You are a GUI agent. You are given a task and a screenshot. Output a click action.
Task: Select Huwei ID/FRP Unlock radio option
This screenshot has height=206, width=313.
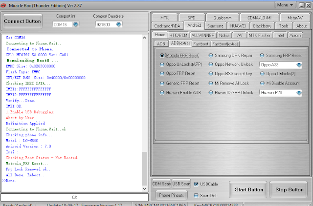(x=211, y=93)
